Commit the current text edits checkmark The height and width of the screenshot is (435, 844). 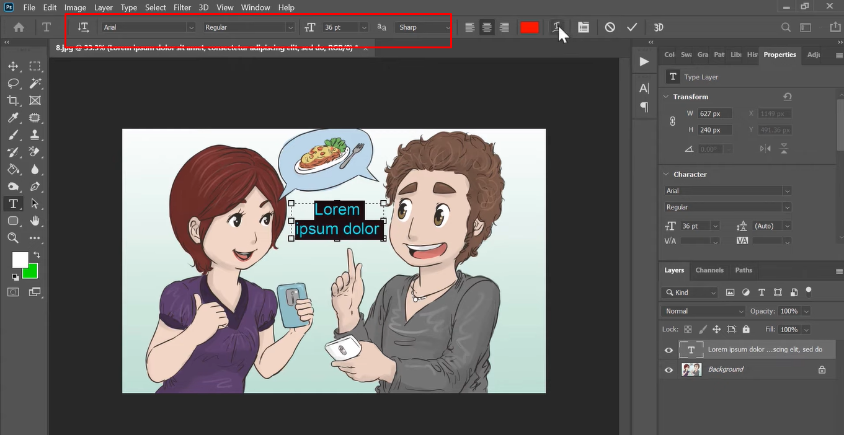pyautogui.click(x=632, y=27)
